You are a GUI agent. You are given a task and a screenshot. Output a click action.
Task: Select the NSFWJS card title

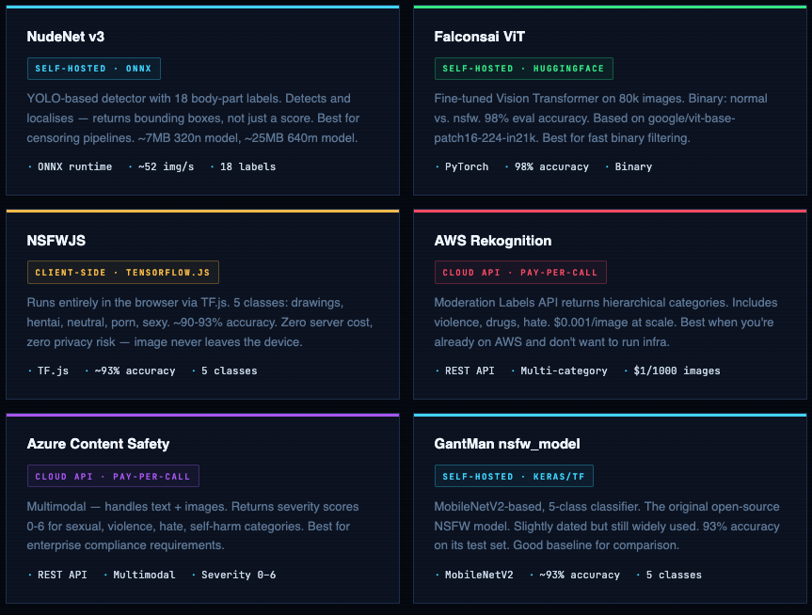56,241
